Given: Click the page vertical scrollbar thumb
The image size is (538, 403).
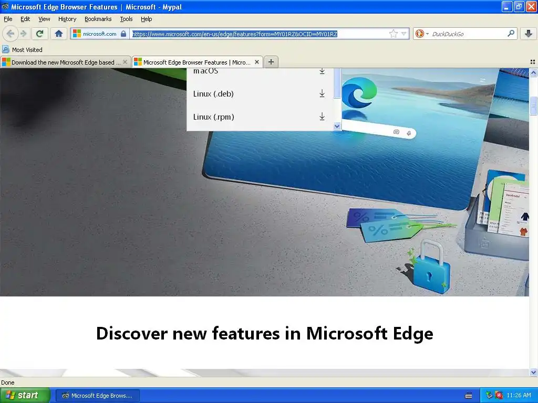Looking at the screenshot, I should click(533, 106).
